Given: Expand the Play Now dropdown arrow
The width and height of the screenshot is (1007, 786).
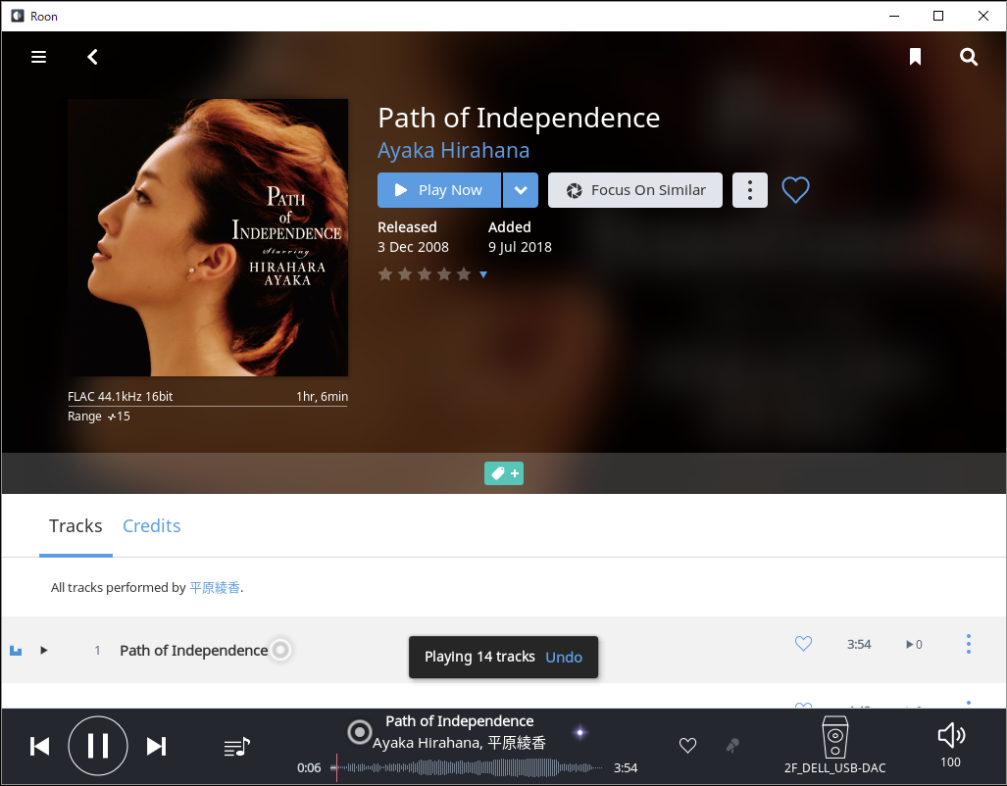Looking at the screenshot, I should [521, 190].
